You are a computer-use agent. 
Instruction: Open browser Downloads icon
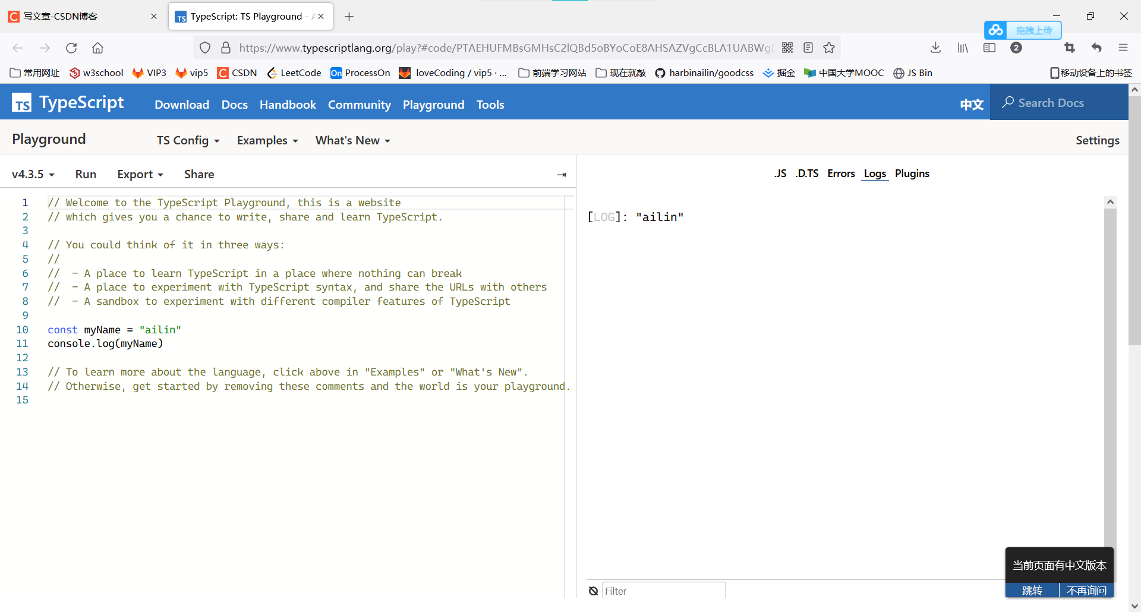click(936, 48)
